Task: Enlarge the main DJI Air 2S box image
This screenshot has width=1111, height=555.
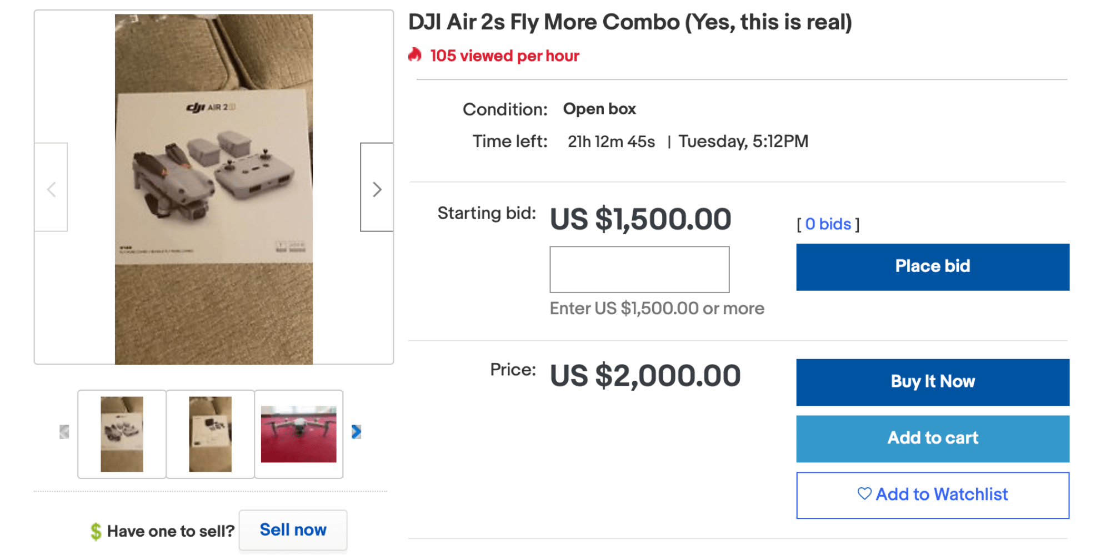Action: pyautogui.click(x=214, y=189)
